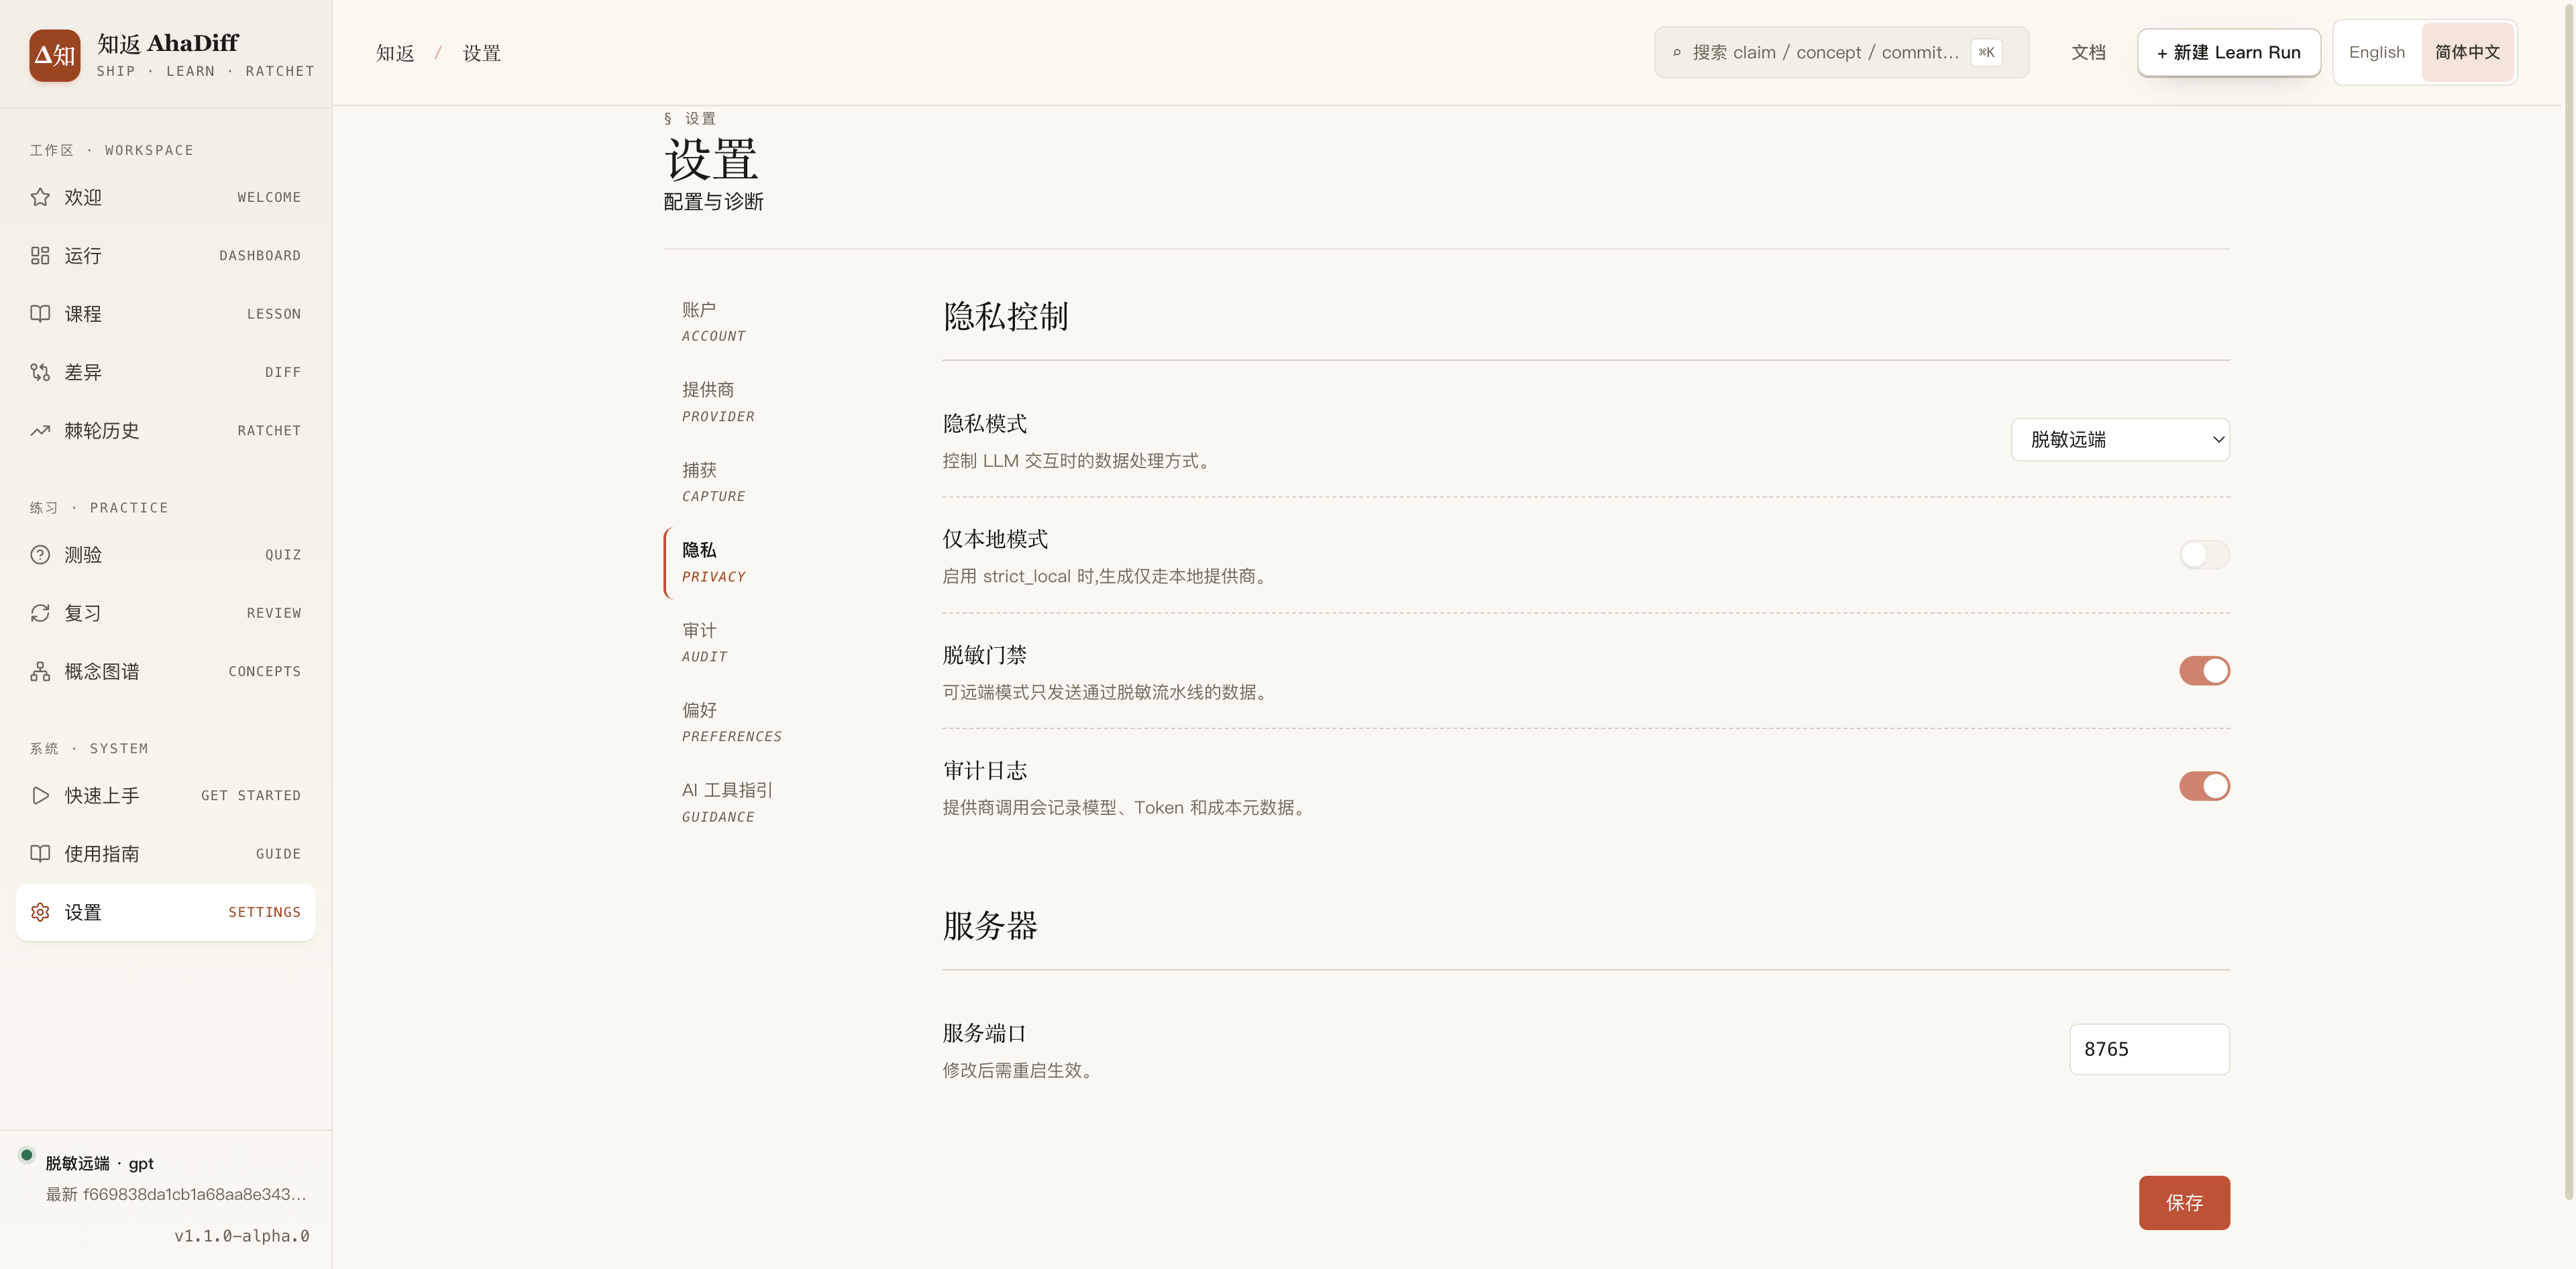2576x1269 pixels.
Task: Click the gear icon in 设置 sidebar item
Action: [40, 912]
